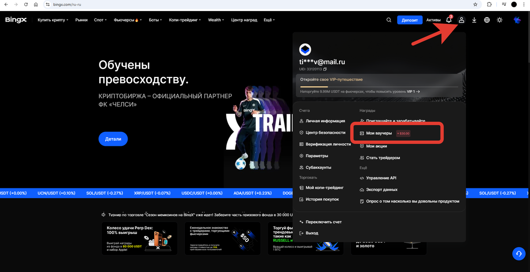Log out via Выход

(309, 233)
